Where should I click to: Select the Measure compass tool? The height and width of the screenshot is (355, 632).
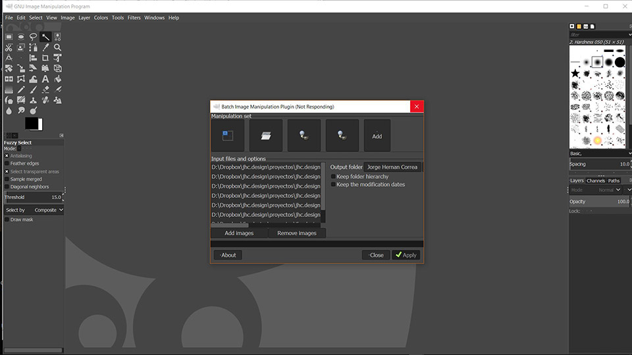point(9,58)
